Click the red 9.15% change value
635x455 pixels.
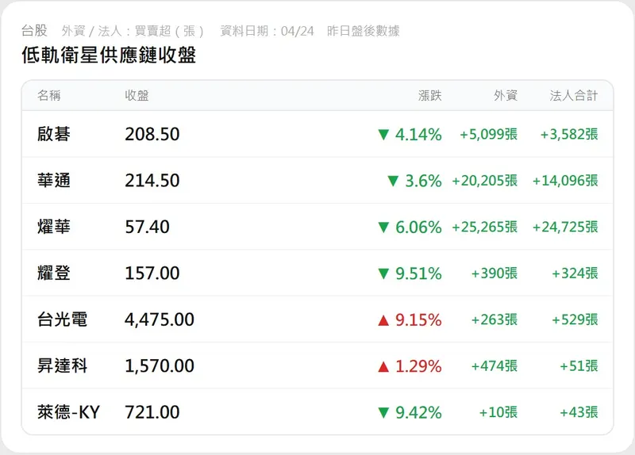[418, 320]
